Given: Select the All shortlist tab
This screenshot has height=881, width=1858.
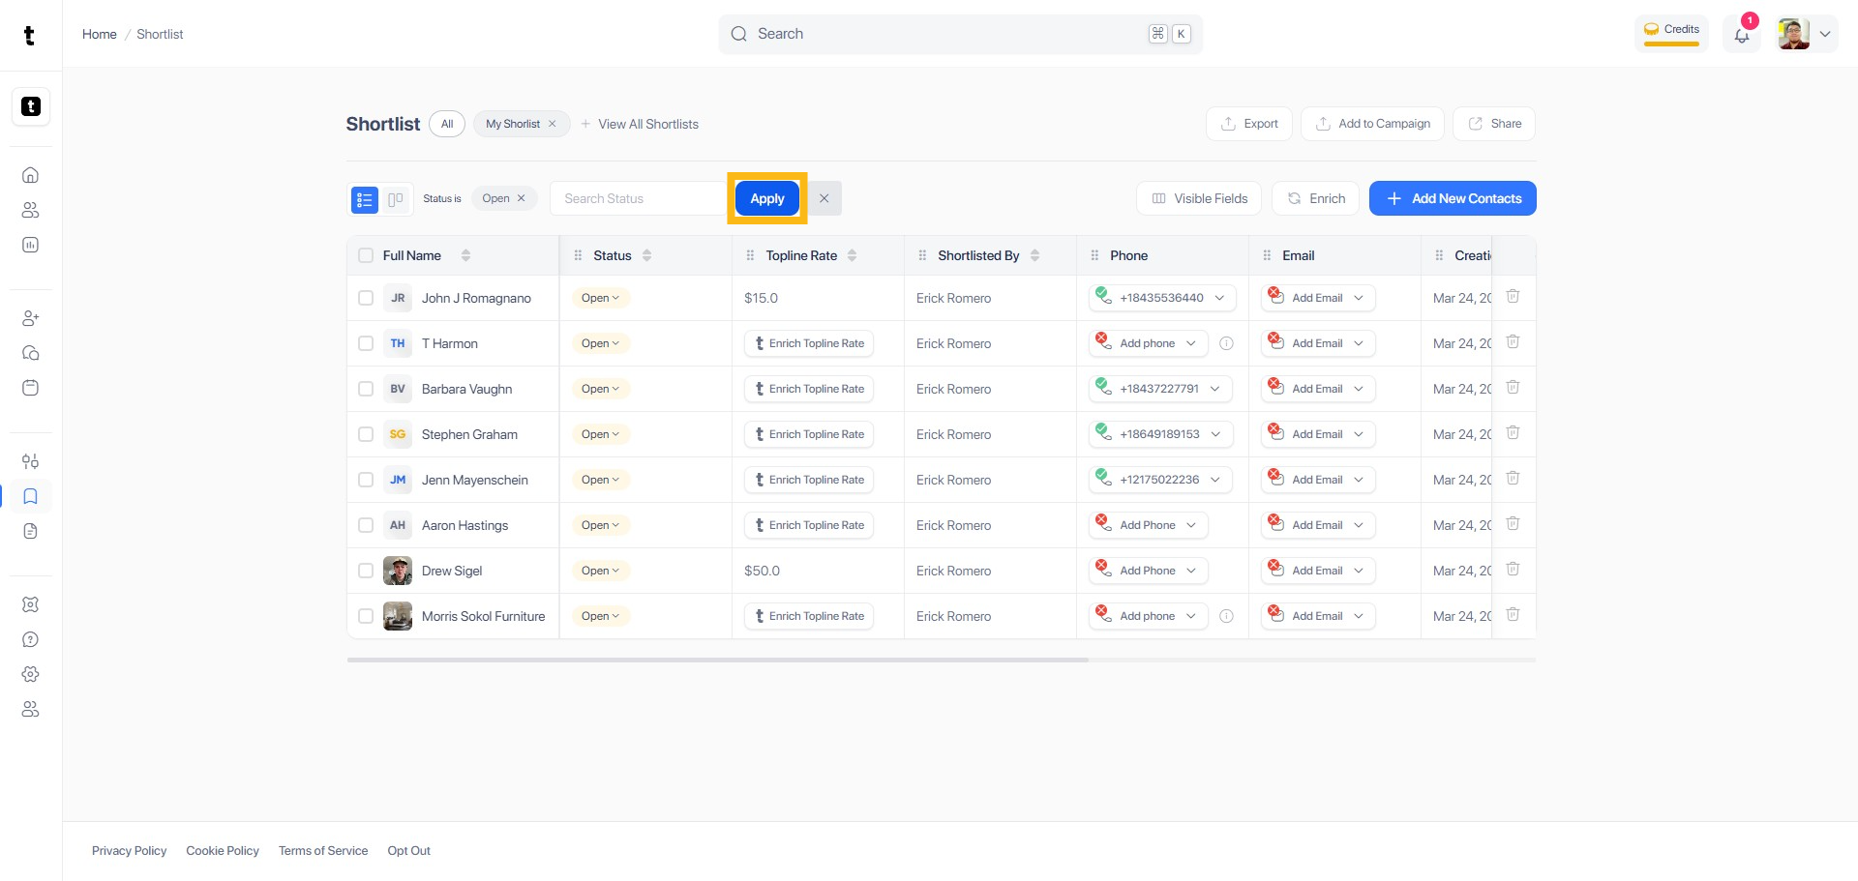Looking at the screenshot, I should pyautogui.click(x=447, y=124).
